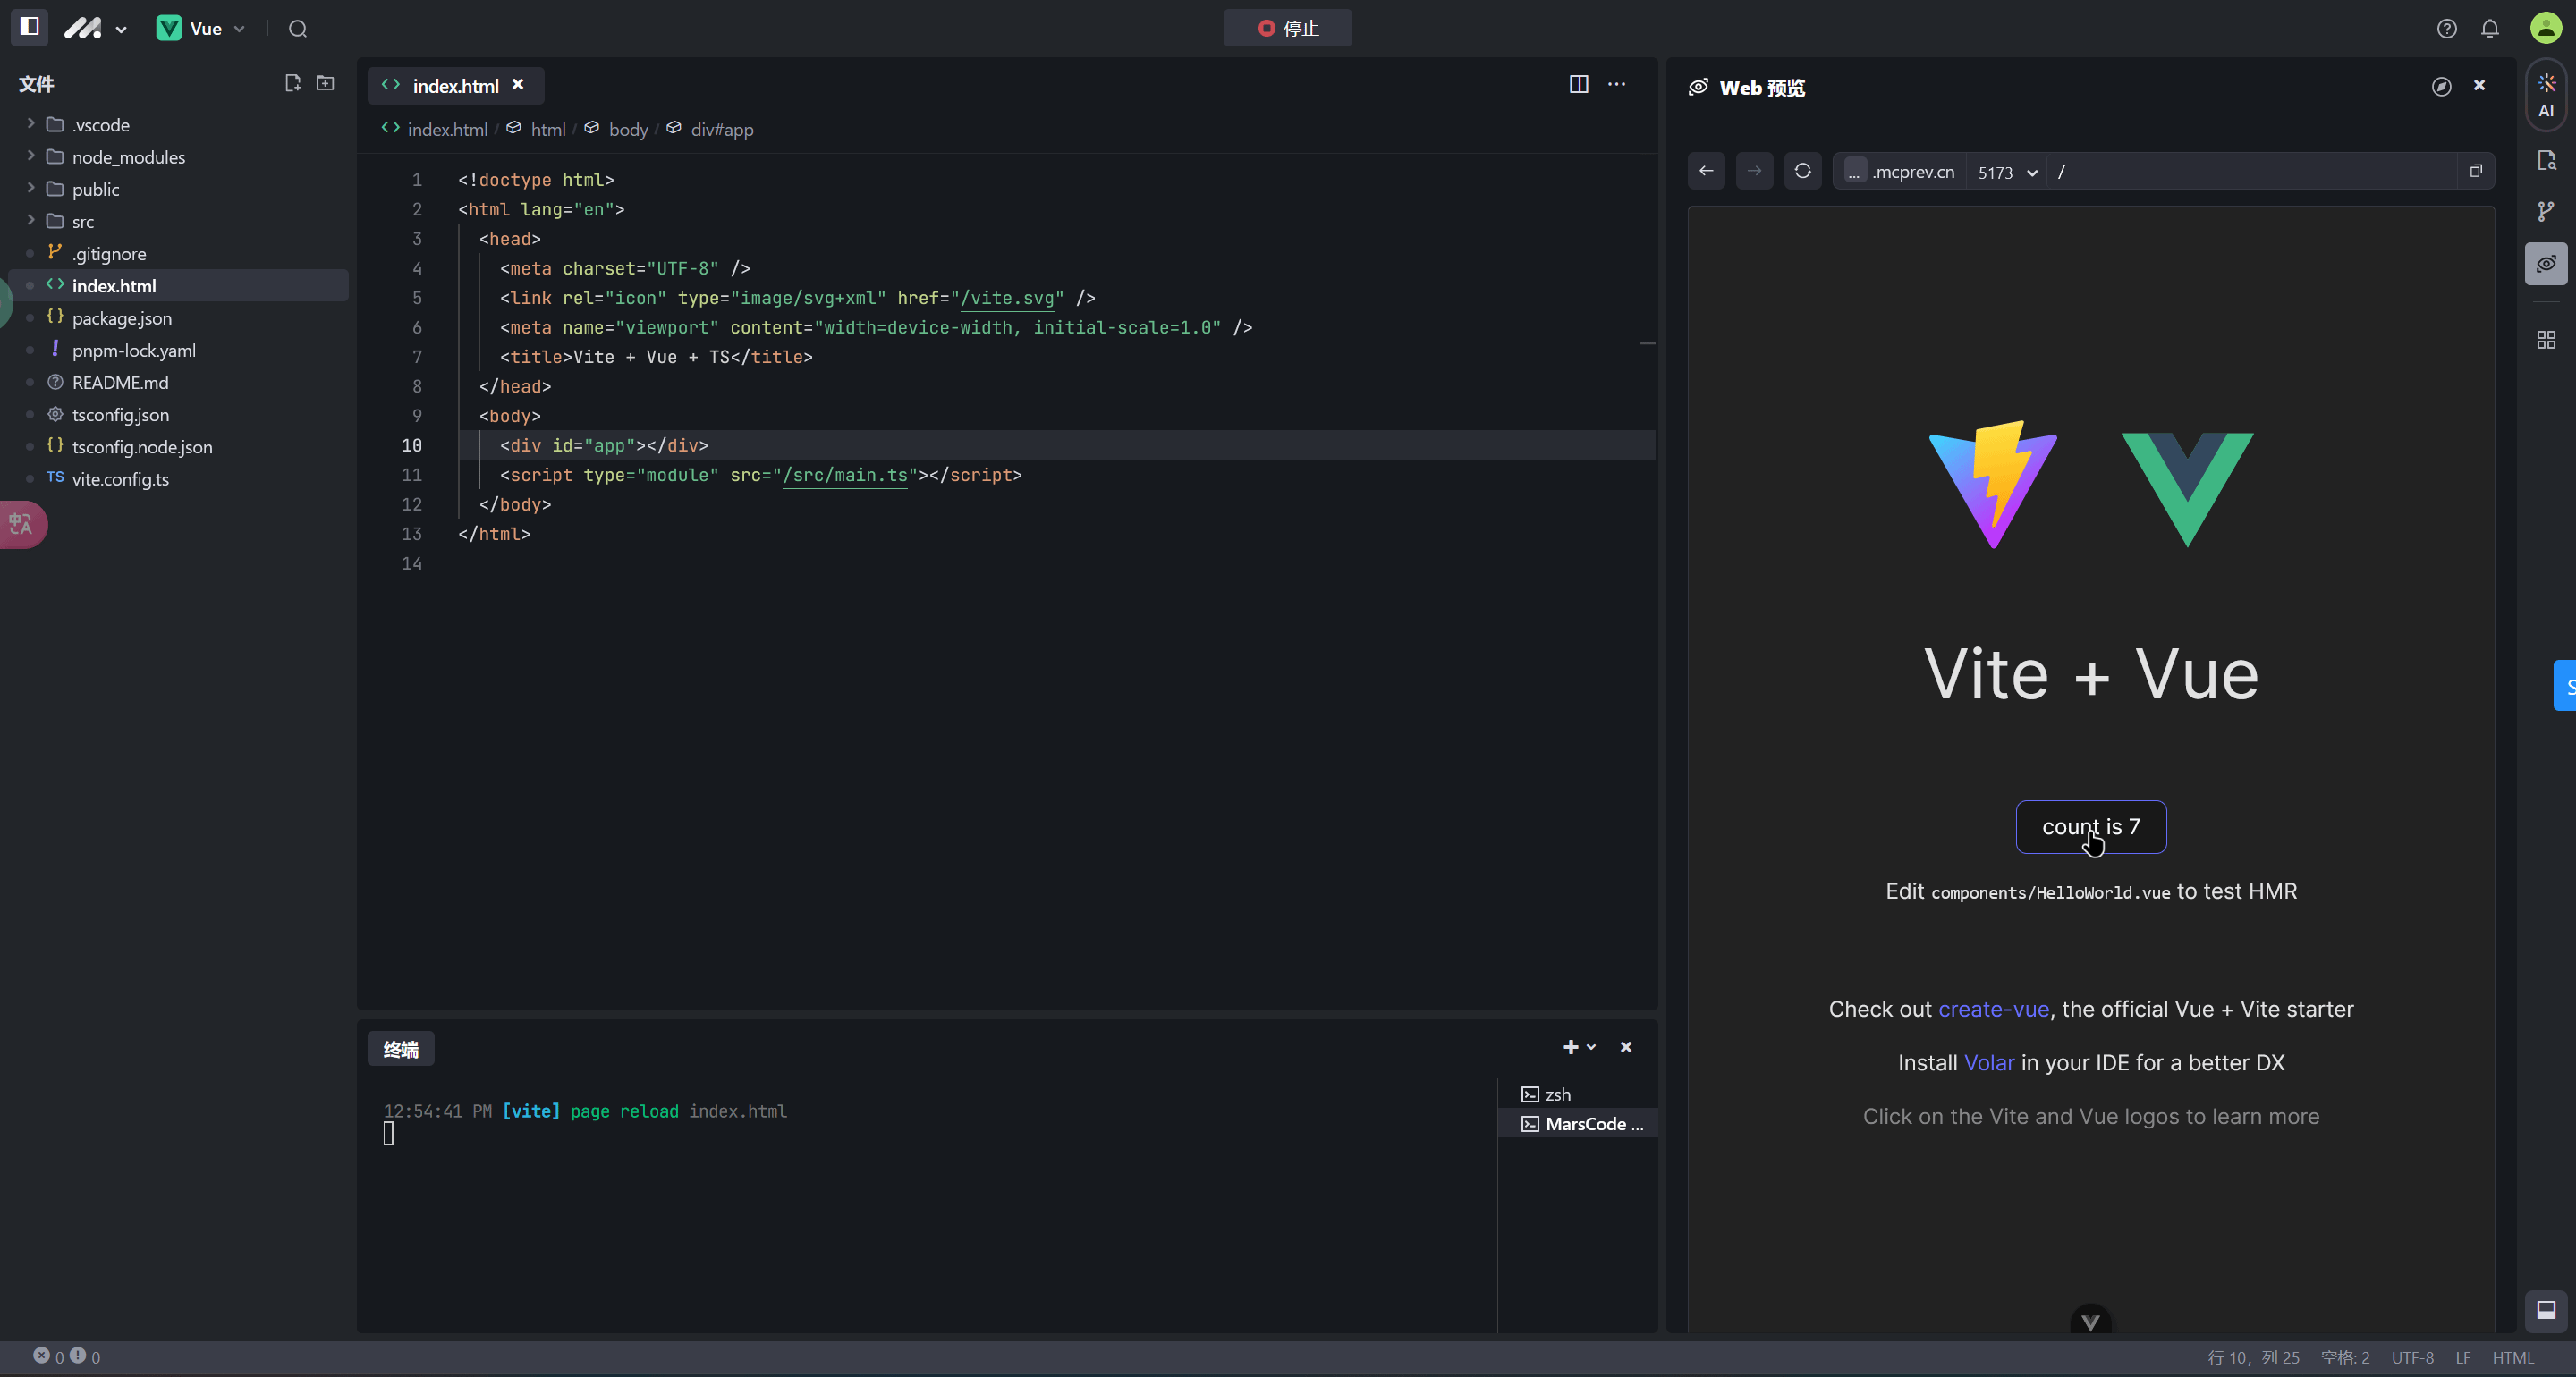Click the Vue logo in preview
The image size is (2576, 1377).
coord(2187,490)
